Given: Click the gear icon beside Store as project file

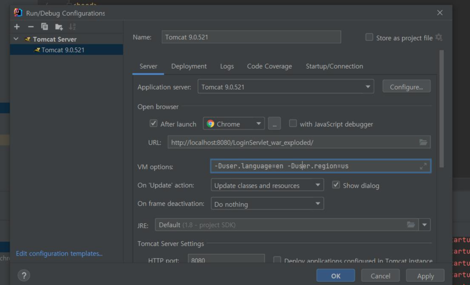Looking at the screenshot, I should click(438, 38).
